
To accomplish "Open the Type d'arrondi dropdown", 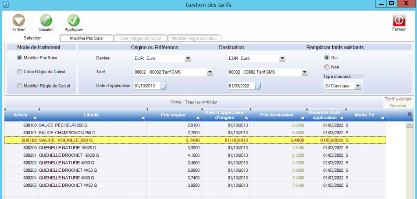I will coord(357,86).
